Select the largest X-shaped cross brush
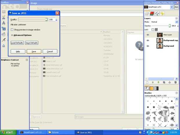 (x=160, y=125)
